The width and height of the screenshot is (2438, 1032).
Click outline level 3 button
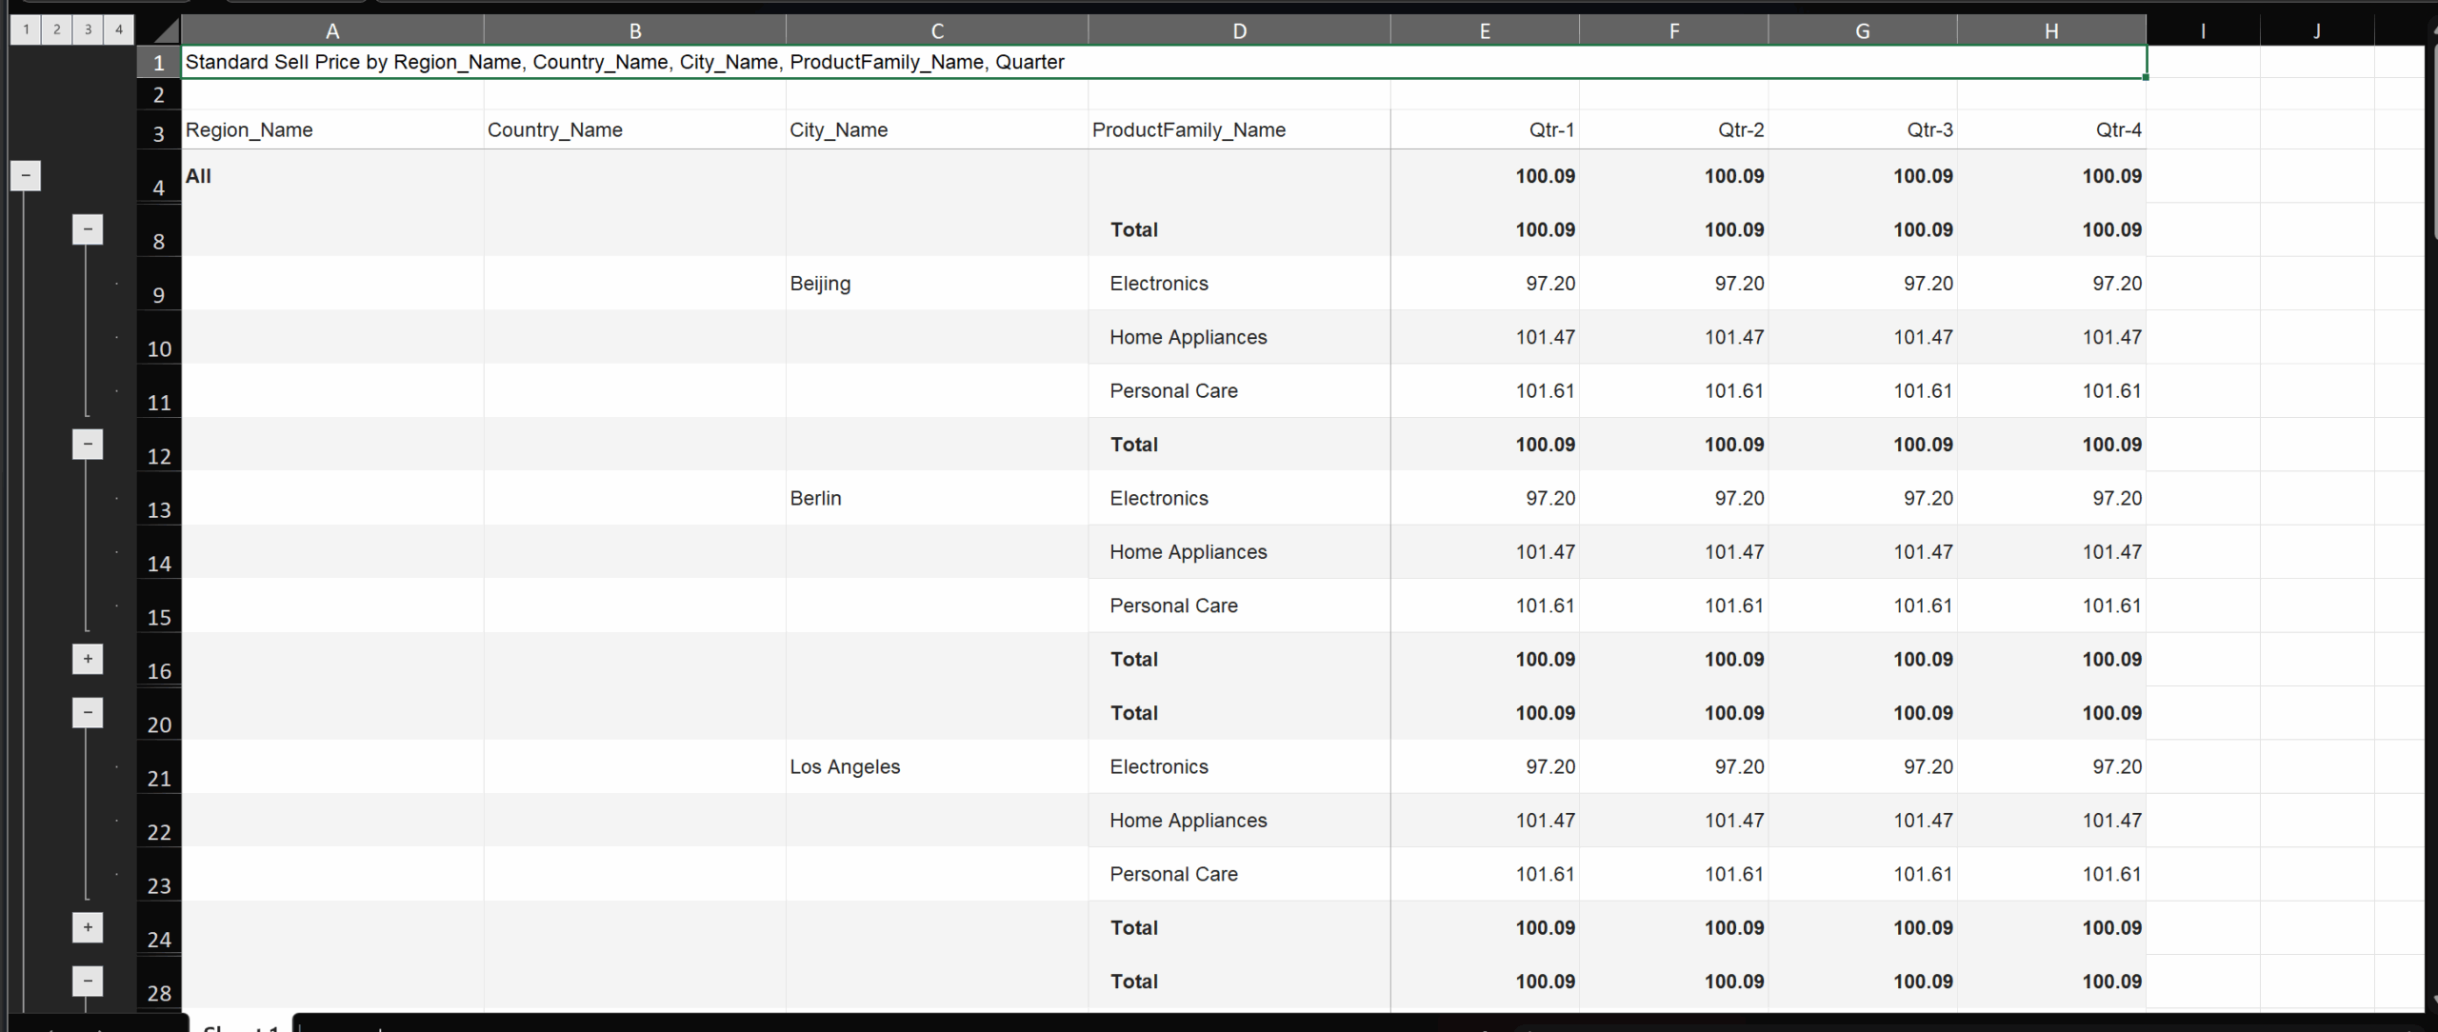click(88, 30)
